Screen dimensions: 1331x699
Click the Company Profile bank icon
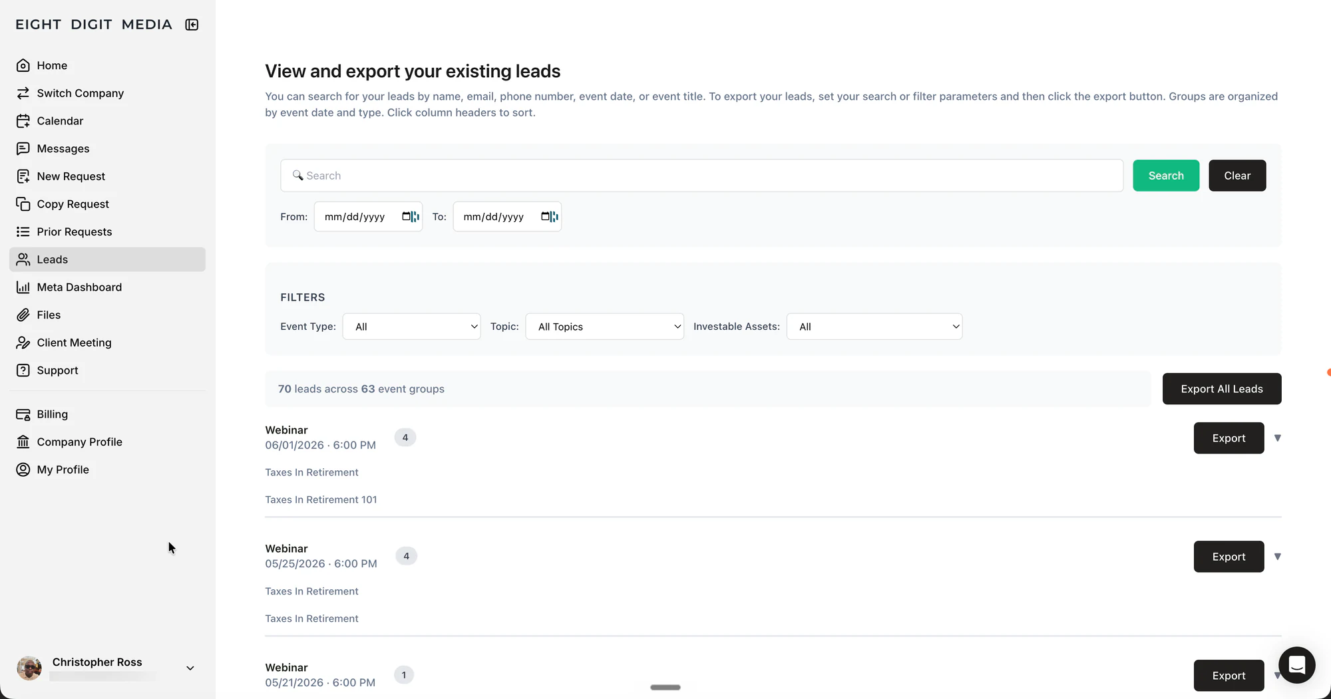coord(23,442)
